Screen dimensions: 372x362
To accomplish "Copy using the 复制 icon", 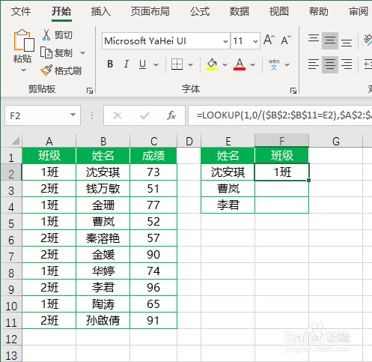I will click(x=46, y=52).
